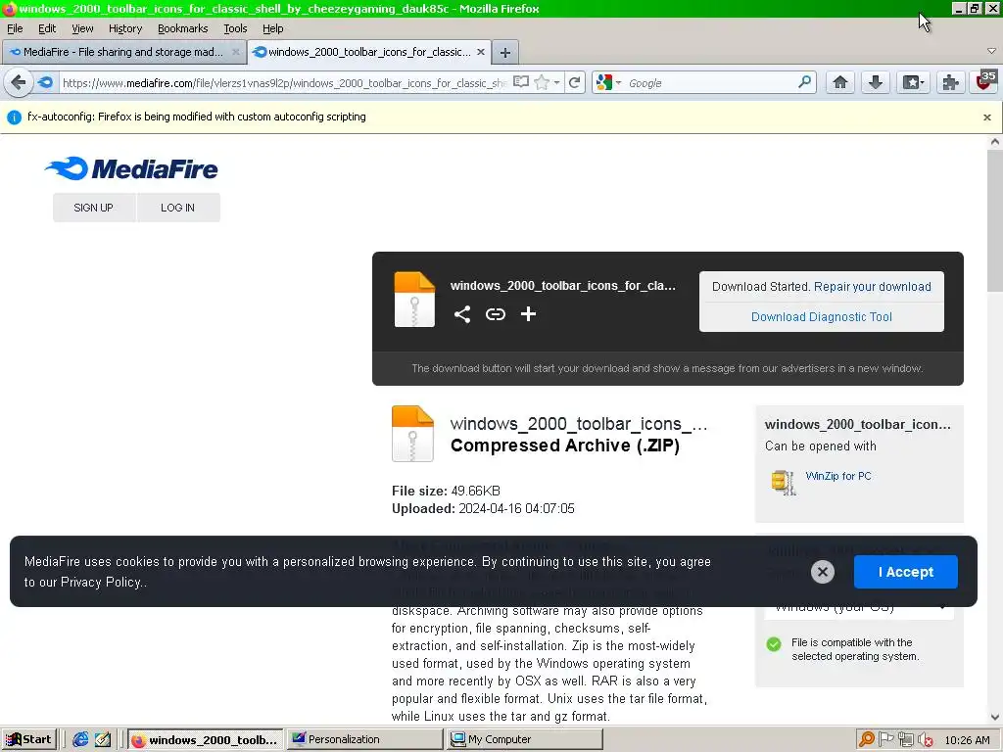Go back using the browser back arrow
This screenshot has height=752, width=1003.
(19, 82)
